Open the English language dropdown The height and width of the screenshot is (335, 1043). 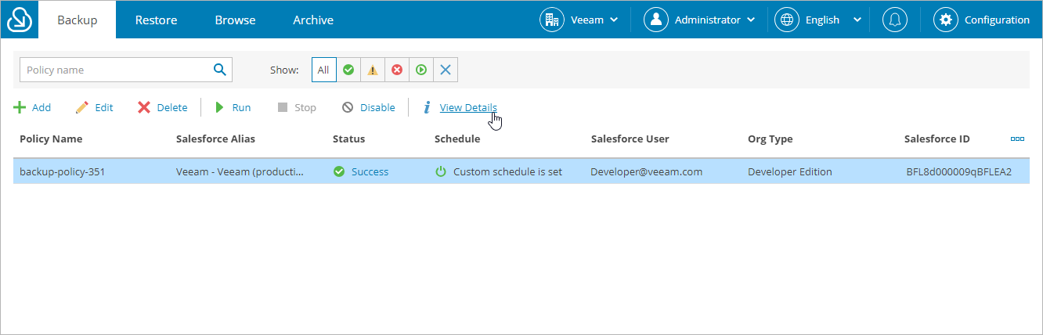(818, 20)
